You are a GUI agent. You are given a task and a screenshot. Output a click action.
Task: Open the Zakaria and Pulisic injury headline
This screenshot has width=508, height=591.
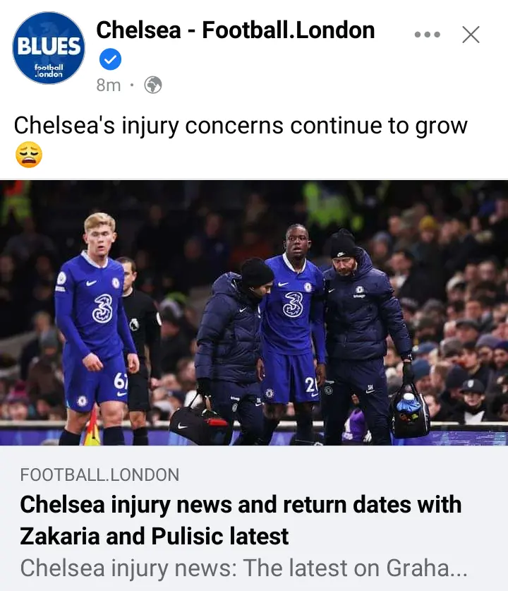(241, 520)
